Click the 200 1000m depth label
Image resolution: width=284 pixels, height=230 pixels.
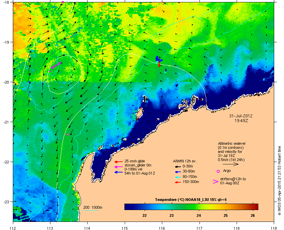[93, 207]
